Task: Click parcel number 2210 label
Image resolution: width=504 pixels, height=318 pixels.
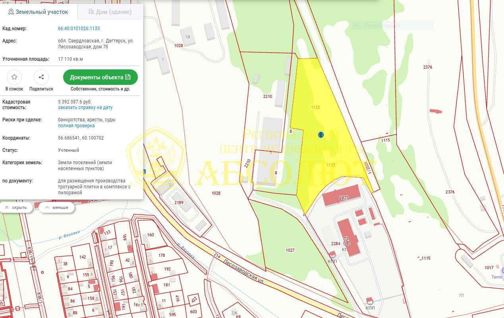Action: click(x=267, y=96)
